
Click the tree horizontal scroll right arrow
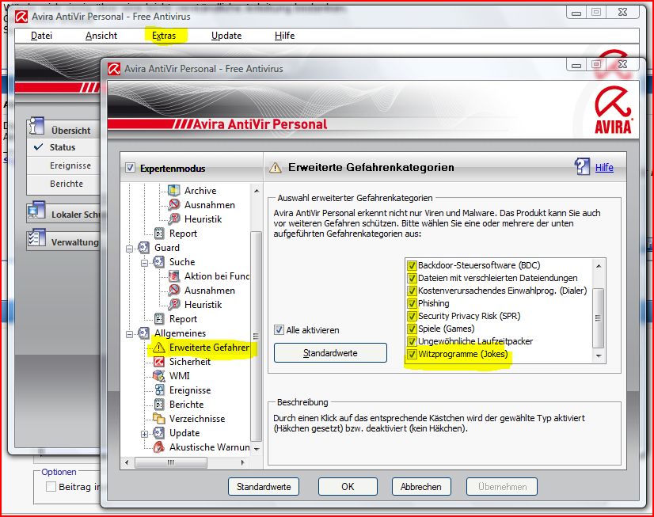pos(242,462)
